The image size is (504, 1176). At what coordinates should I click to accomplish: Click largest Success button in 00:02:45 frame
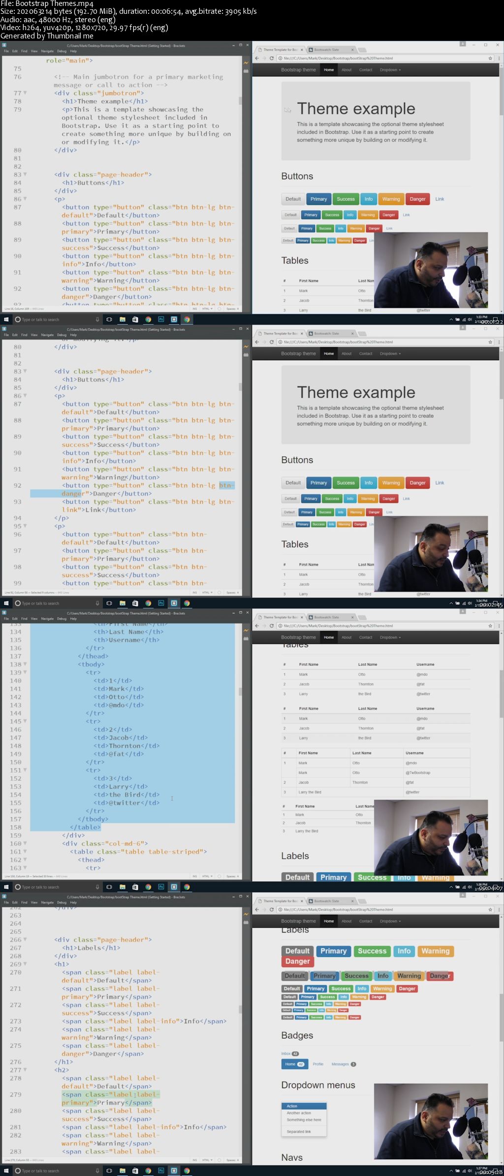click(346, 483)
